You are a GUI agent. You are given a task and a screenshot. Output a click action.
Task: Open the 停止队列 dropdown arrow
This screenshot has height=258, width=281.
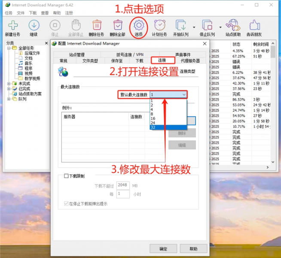(220, 27)
